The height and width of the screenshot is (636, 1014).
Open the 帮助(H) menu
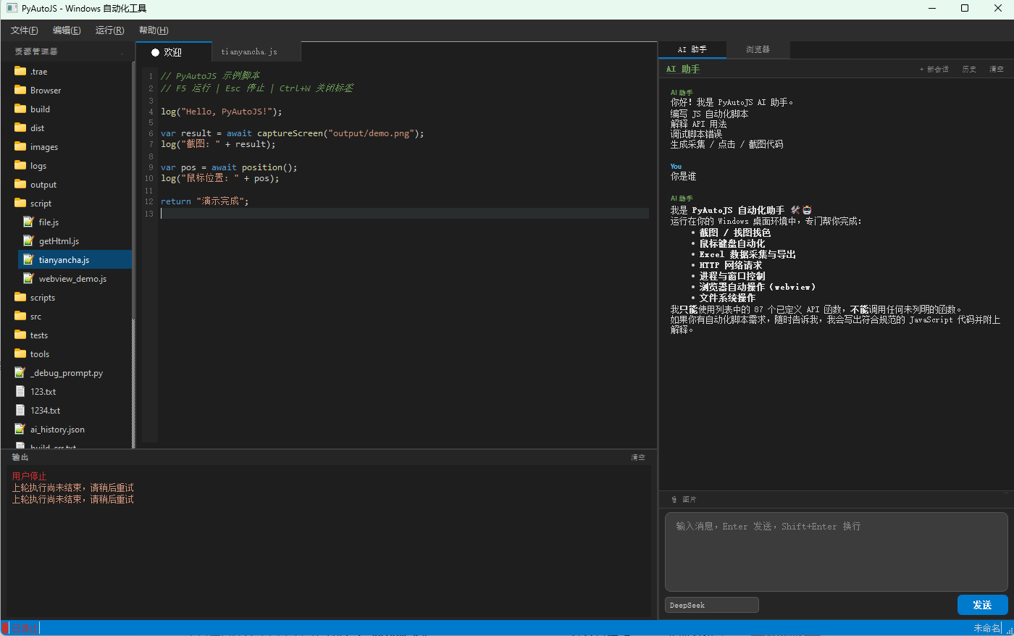(x=154, y=30)
